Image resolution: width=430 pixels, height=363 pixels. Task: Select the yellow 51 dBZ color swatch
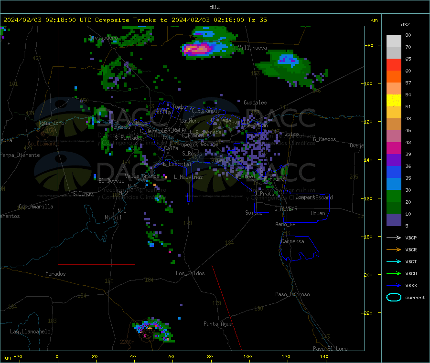(394, 101)
